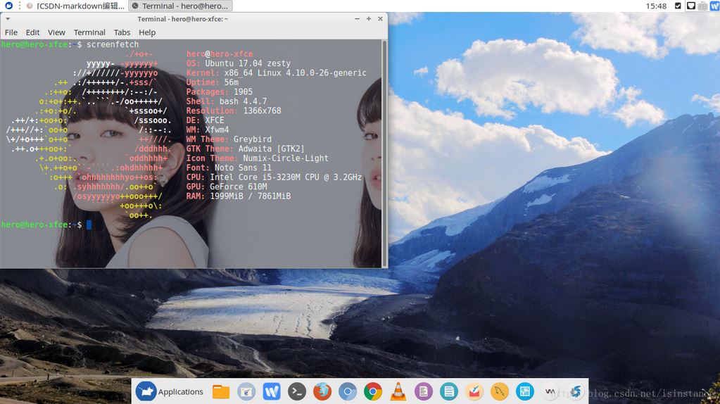720x404 pixels.
Task: Open the Edit menu in Terminal
Action: (32, 32)
